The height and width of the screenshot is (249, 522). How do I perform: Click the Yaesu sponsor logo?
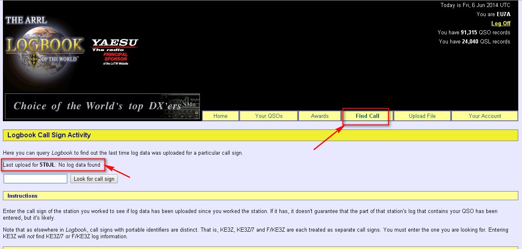115,52
